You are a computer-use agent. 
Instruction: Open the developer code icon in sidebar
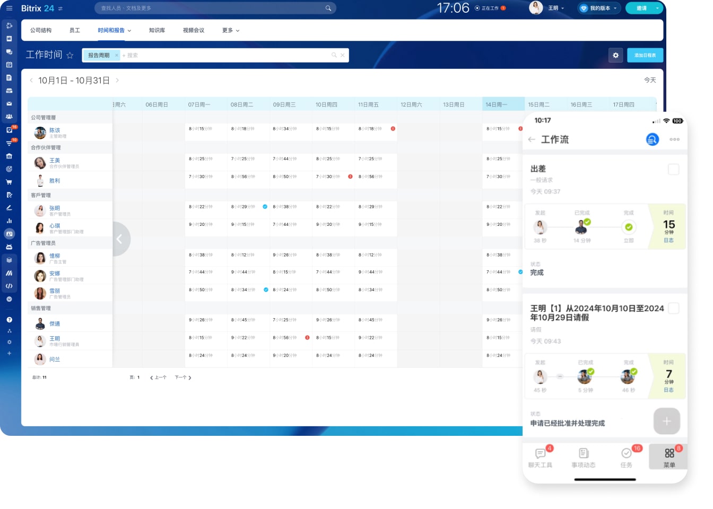coord(9,286)
